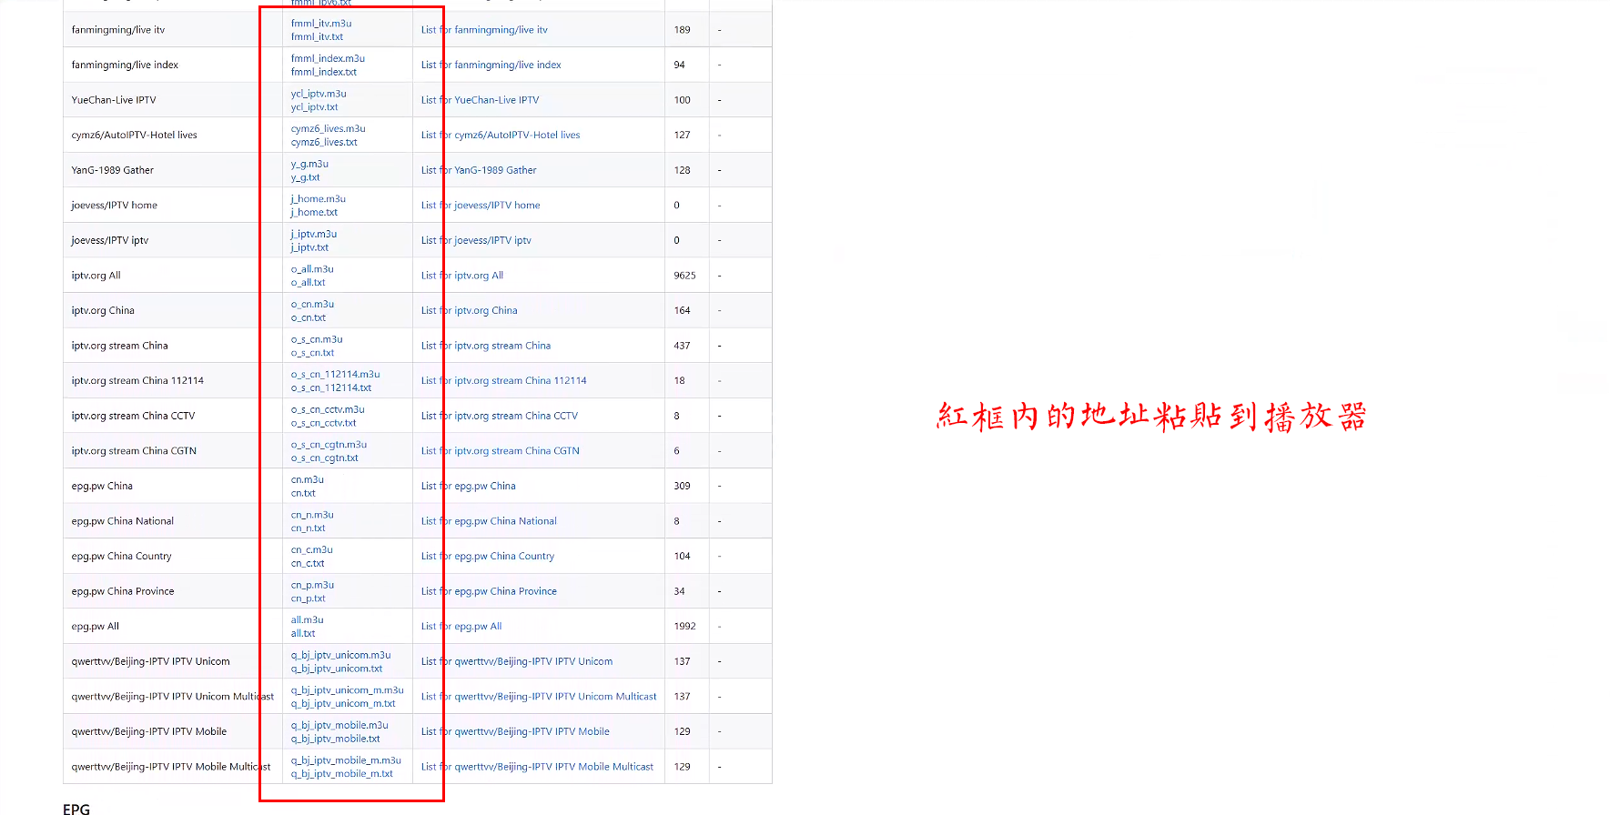Open the fmml_itv.m3u file link
The image size is (1610, 815).
[320, 24]
